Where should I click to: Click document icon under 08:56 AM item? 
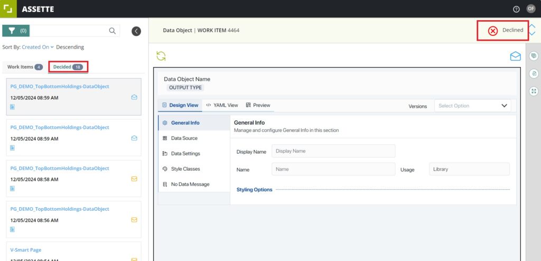pos(13,229)
